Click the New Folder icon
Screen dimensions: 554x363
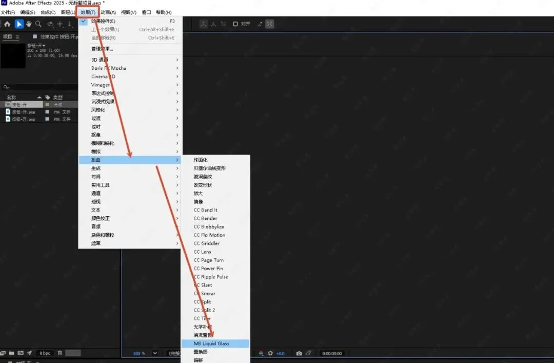click(12, 353)
